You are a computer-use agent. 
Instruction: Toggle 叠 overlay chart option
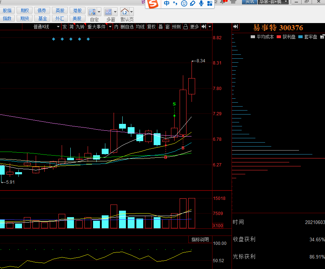(x=161, y=27)
